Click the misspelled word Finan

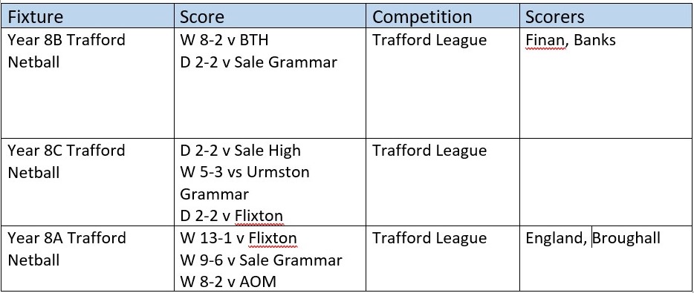coord(545,40)
